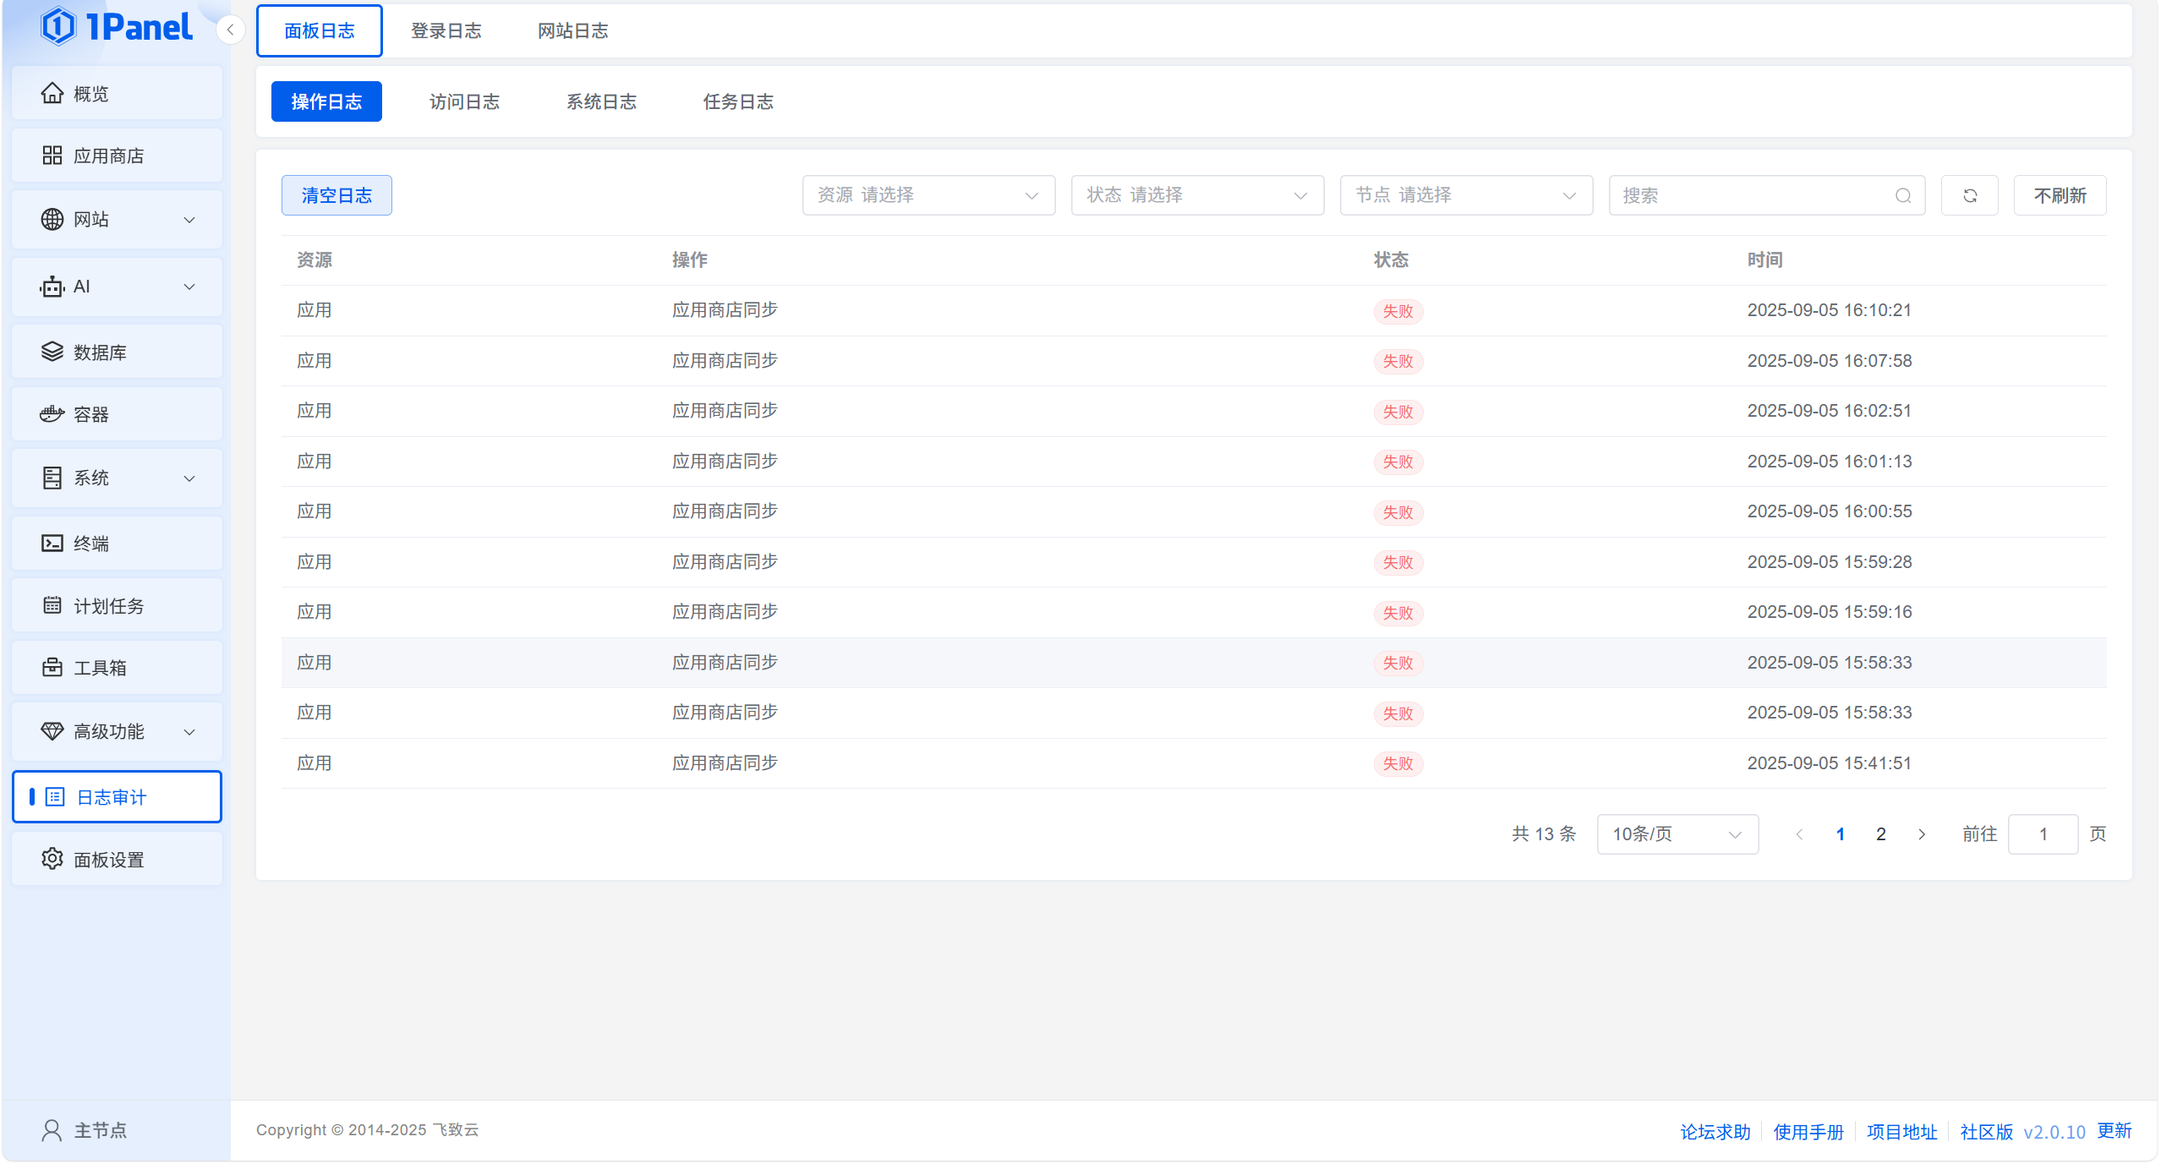
Task: Open 使用手册 link
Action: pos(1808,1132)
